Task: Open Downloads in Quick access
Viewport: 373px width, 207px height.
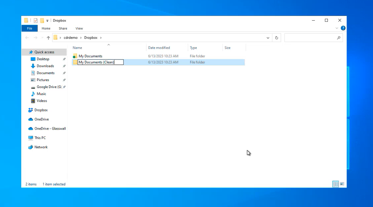Action: [x=45, y=66]
